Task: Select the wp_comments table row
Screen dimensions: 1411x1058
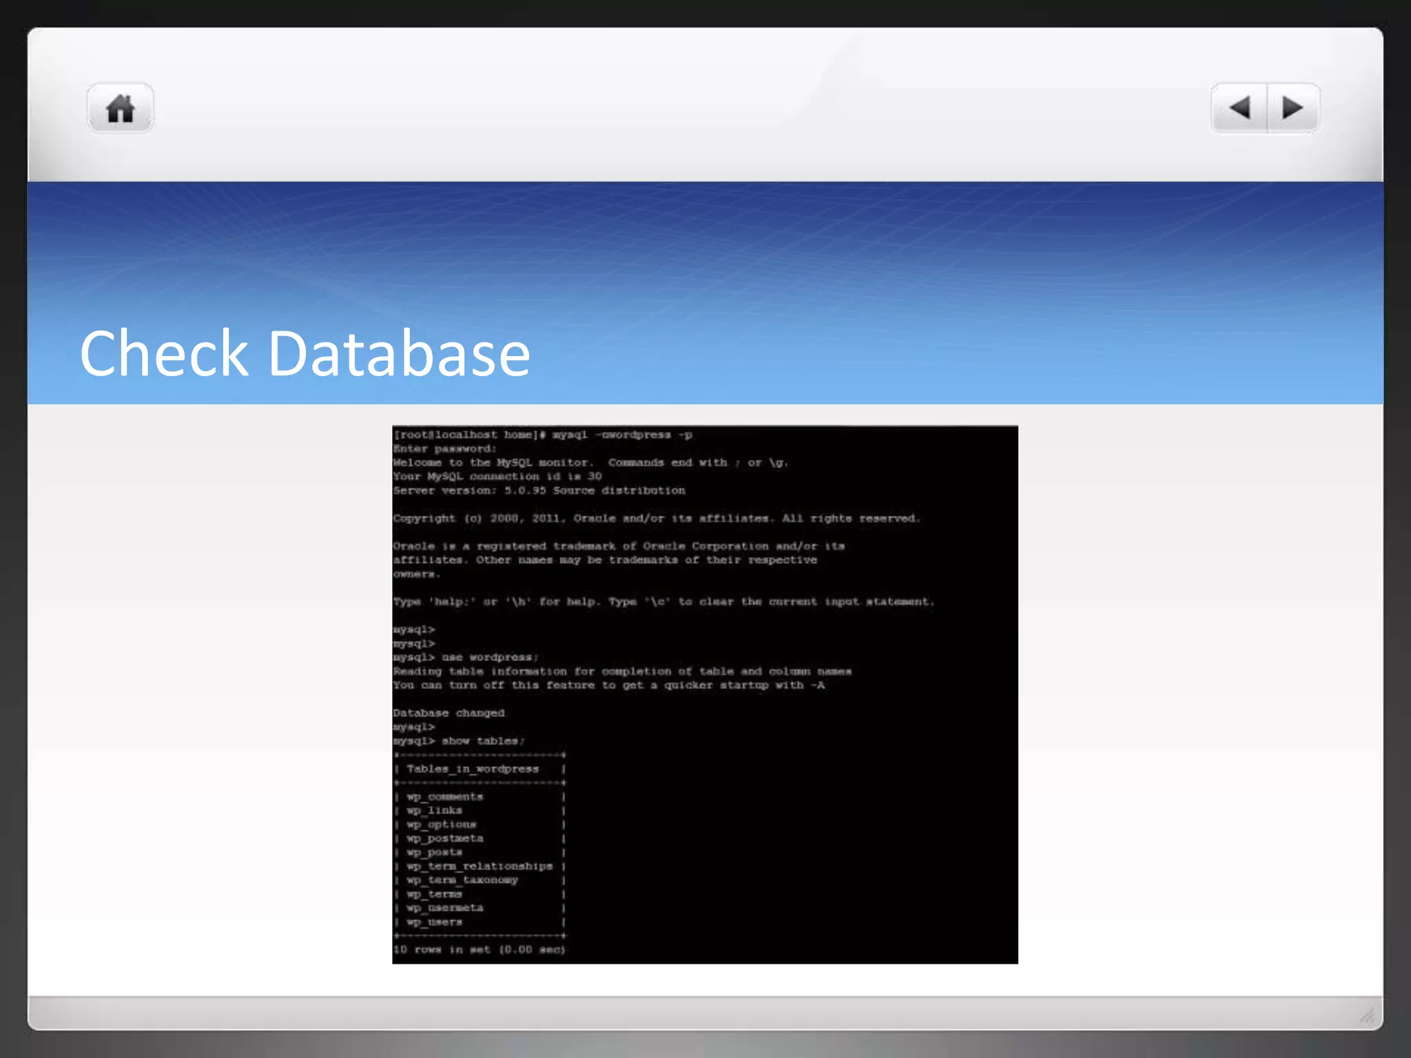Action: pos(480,796)
